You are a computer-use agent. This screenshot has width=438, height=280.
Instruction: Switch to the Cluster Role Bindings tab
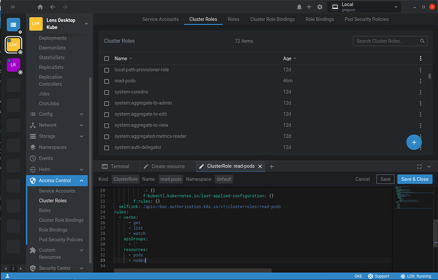click(x=272, y=20)
